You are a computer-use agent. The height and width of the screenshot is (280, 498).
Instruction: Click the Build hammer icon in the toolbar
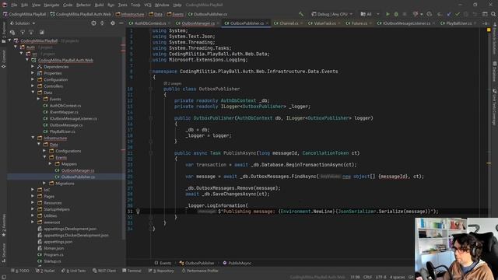click(x=301, y=14)
